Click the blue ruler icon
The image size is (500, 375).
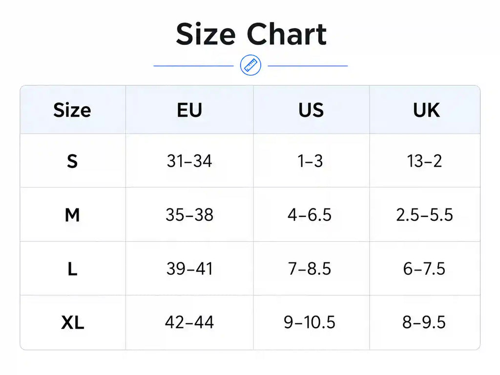250,65
